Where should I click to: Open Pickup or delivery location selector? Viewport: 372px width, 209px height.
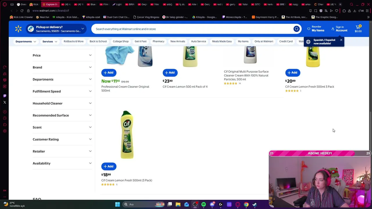[56, 29]
